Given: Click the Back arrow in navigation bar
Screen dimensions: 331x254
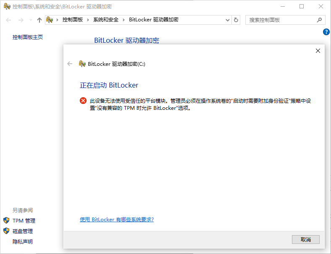Looking at the screenshot, I should (x=8, y=20).
